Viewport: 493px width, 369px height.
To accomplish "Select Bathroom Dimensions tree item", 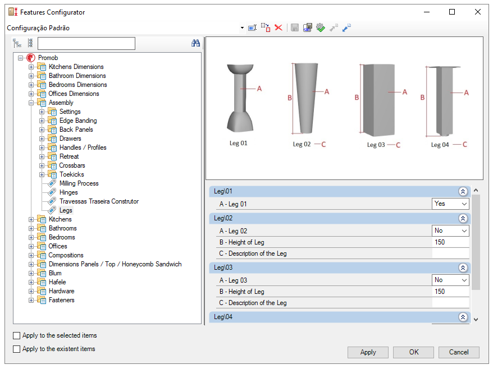I will (77, 76).
